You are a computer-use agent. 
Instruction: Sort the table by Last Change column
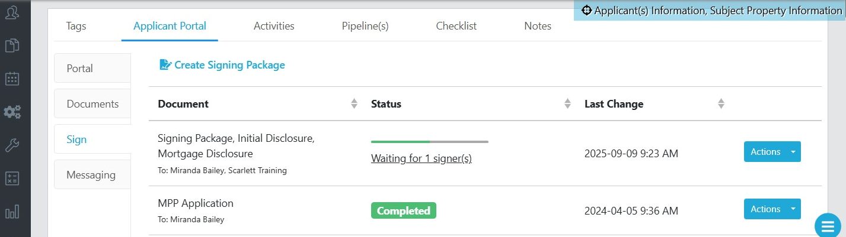tap(721, 104)
